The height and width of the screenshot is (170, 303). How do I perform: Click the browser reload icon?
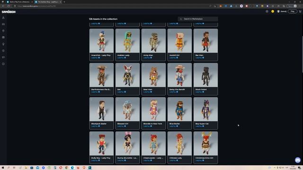[x=9, y=6]
